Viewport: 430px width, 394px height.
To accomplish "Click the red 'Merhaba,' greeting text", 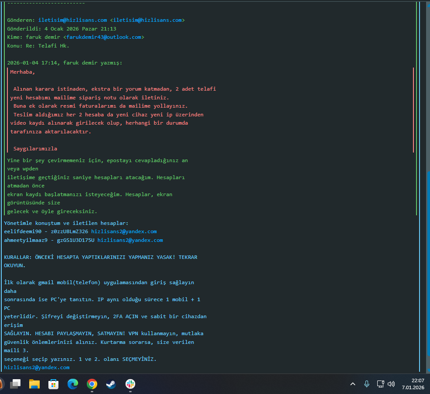I will [23, 72].
